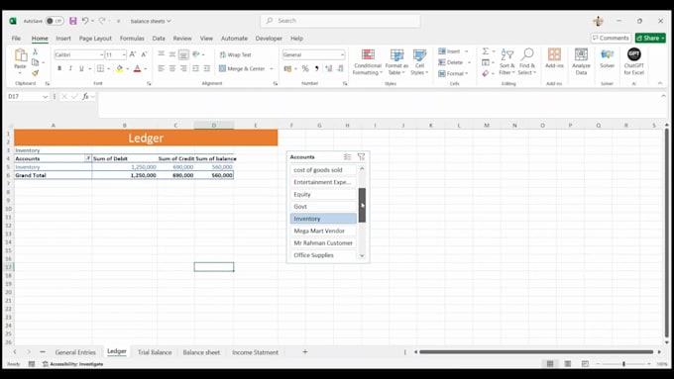Select cost of goods sold slicer item
This screenshot has height=379, width=674.
(x=323, y=170)
